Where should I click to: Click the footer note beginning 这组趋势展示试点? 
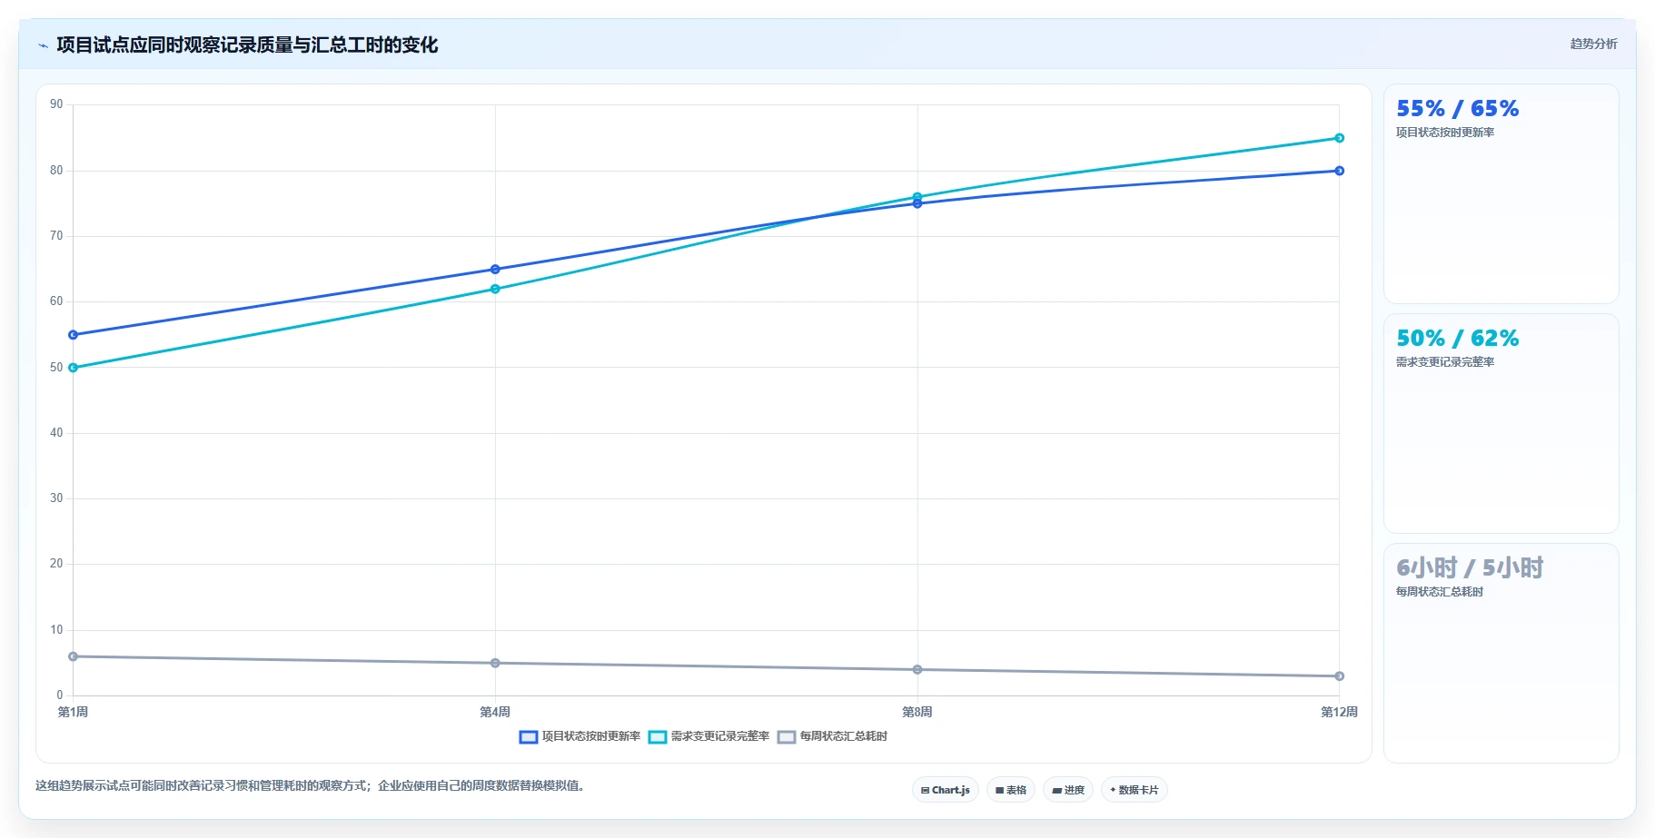click(x=312, y=785)
